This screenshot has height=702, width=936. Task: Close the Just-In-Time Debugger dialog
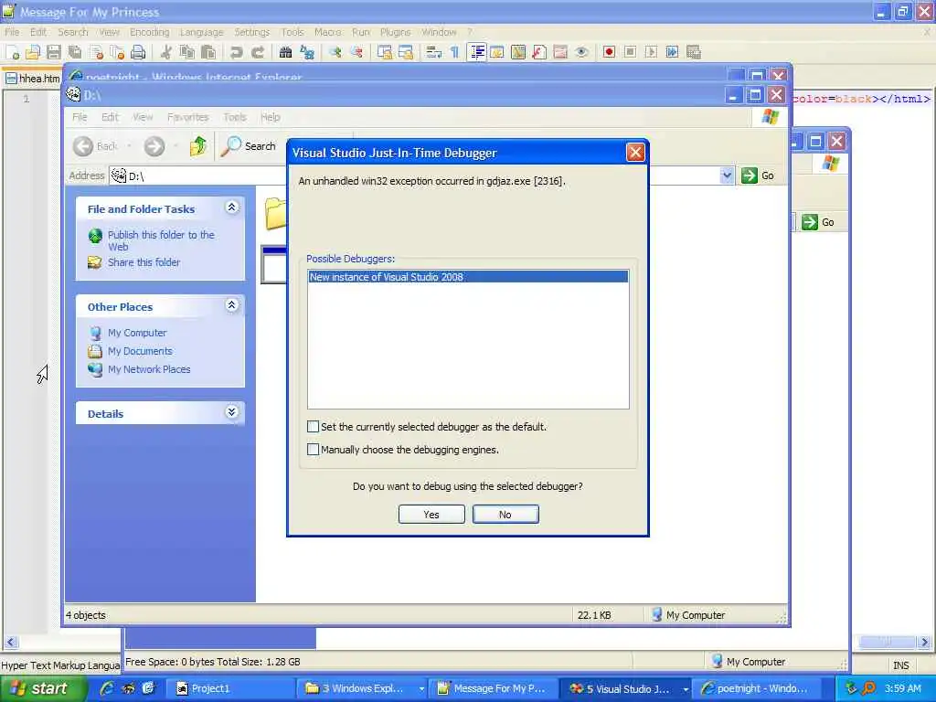point(635,153)
